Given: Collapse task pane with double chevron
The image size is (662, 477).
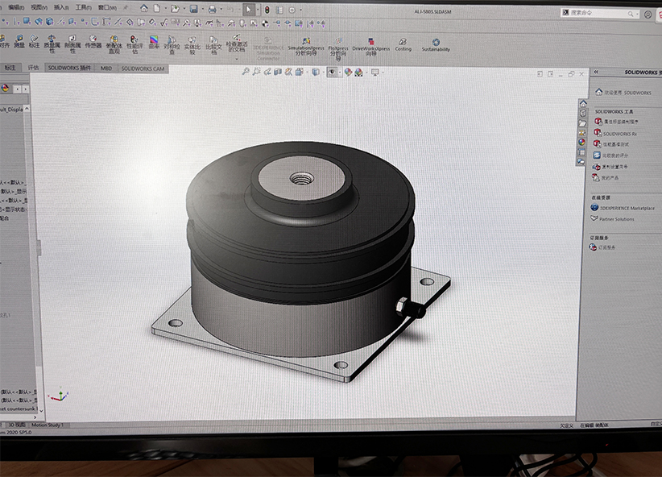Looking at the screenshot, I should [x=596, y=73].
